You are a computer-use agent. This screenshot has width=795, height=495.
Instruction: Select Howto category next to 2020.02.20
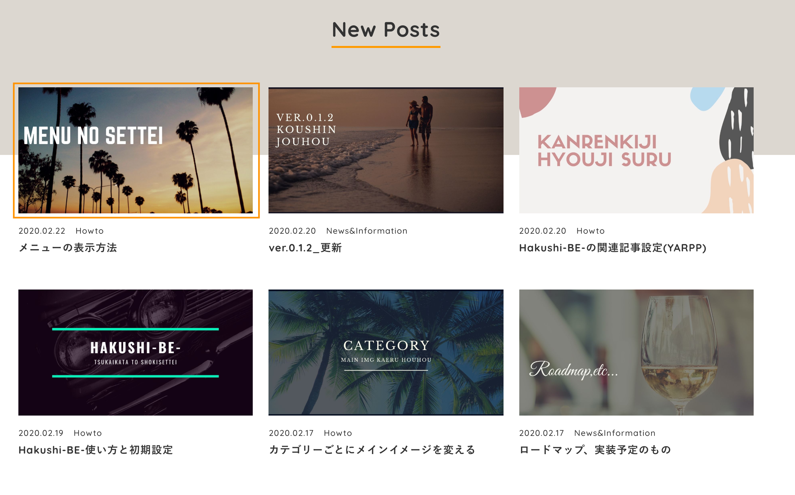pos(591,231)
